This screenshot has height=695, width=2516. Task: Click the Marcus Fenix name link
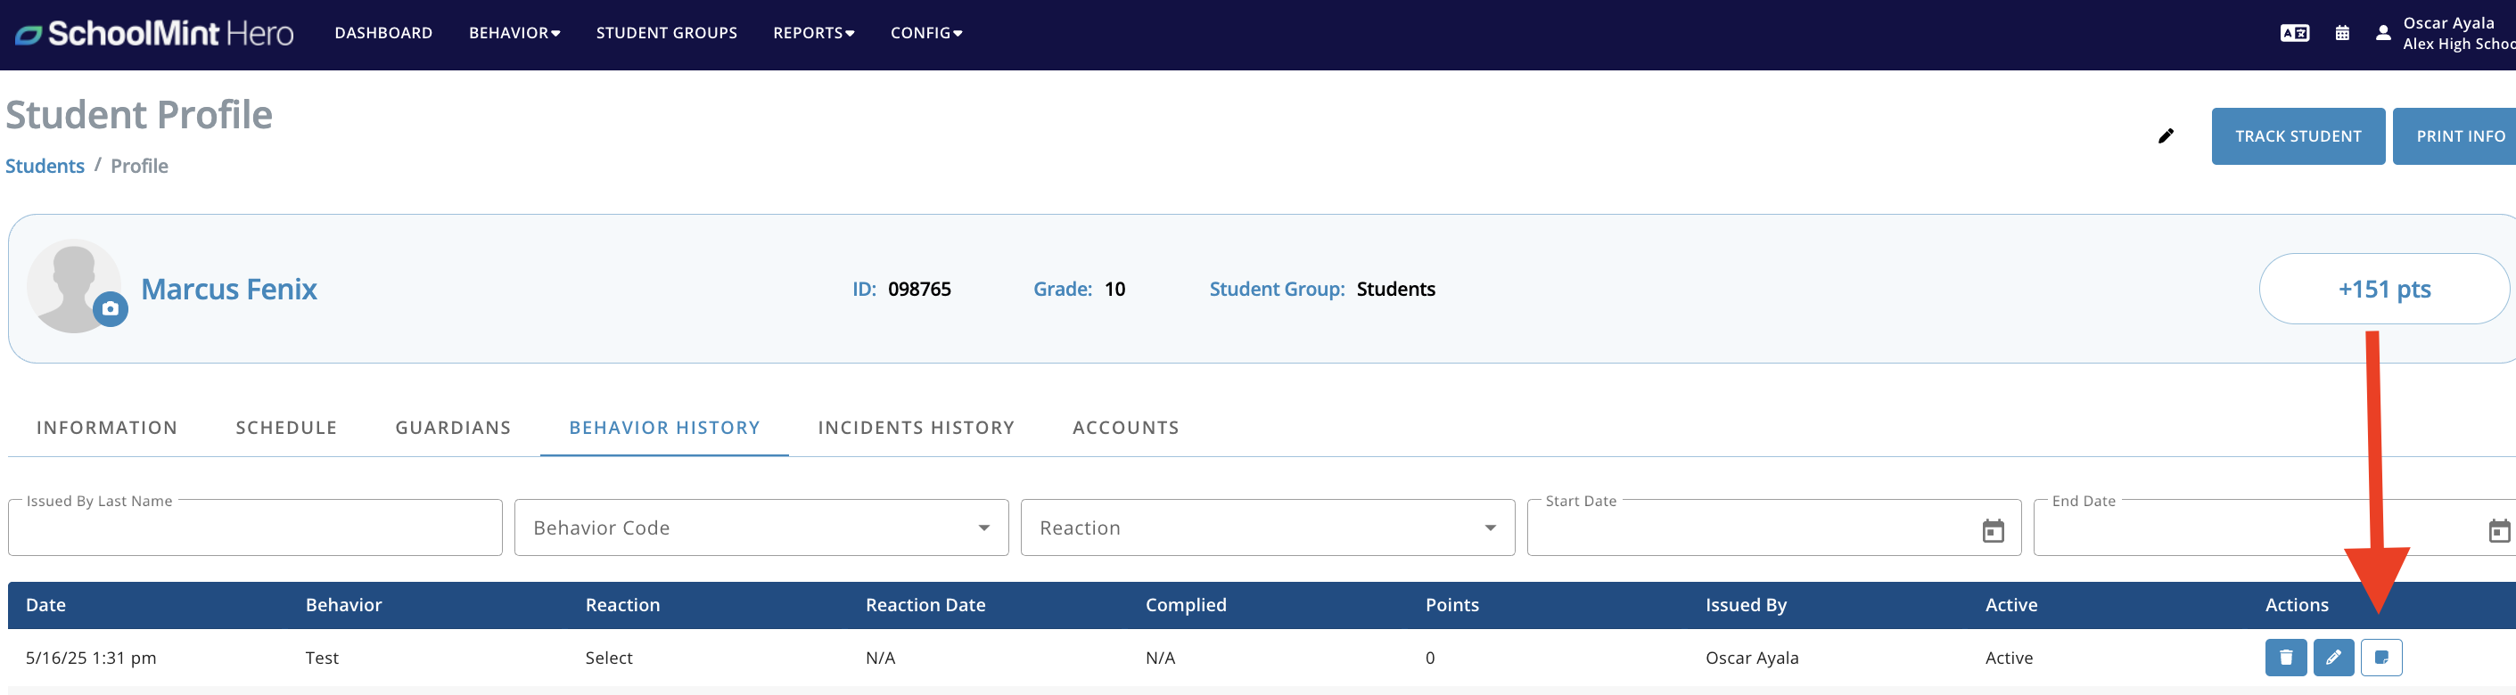click(x=228, y=289)
